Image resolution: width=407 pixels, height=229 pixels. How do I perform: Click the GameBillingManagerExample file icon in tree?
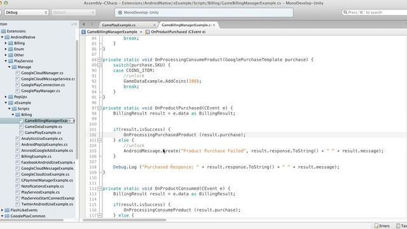pyautogui.click(x=21, y=121)
